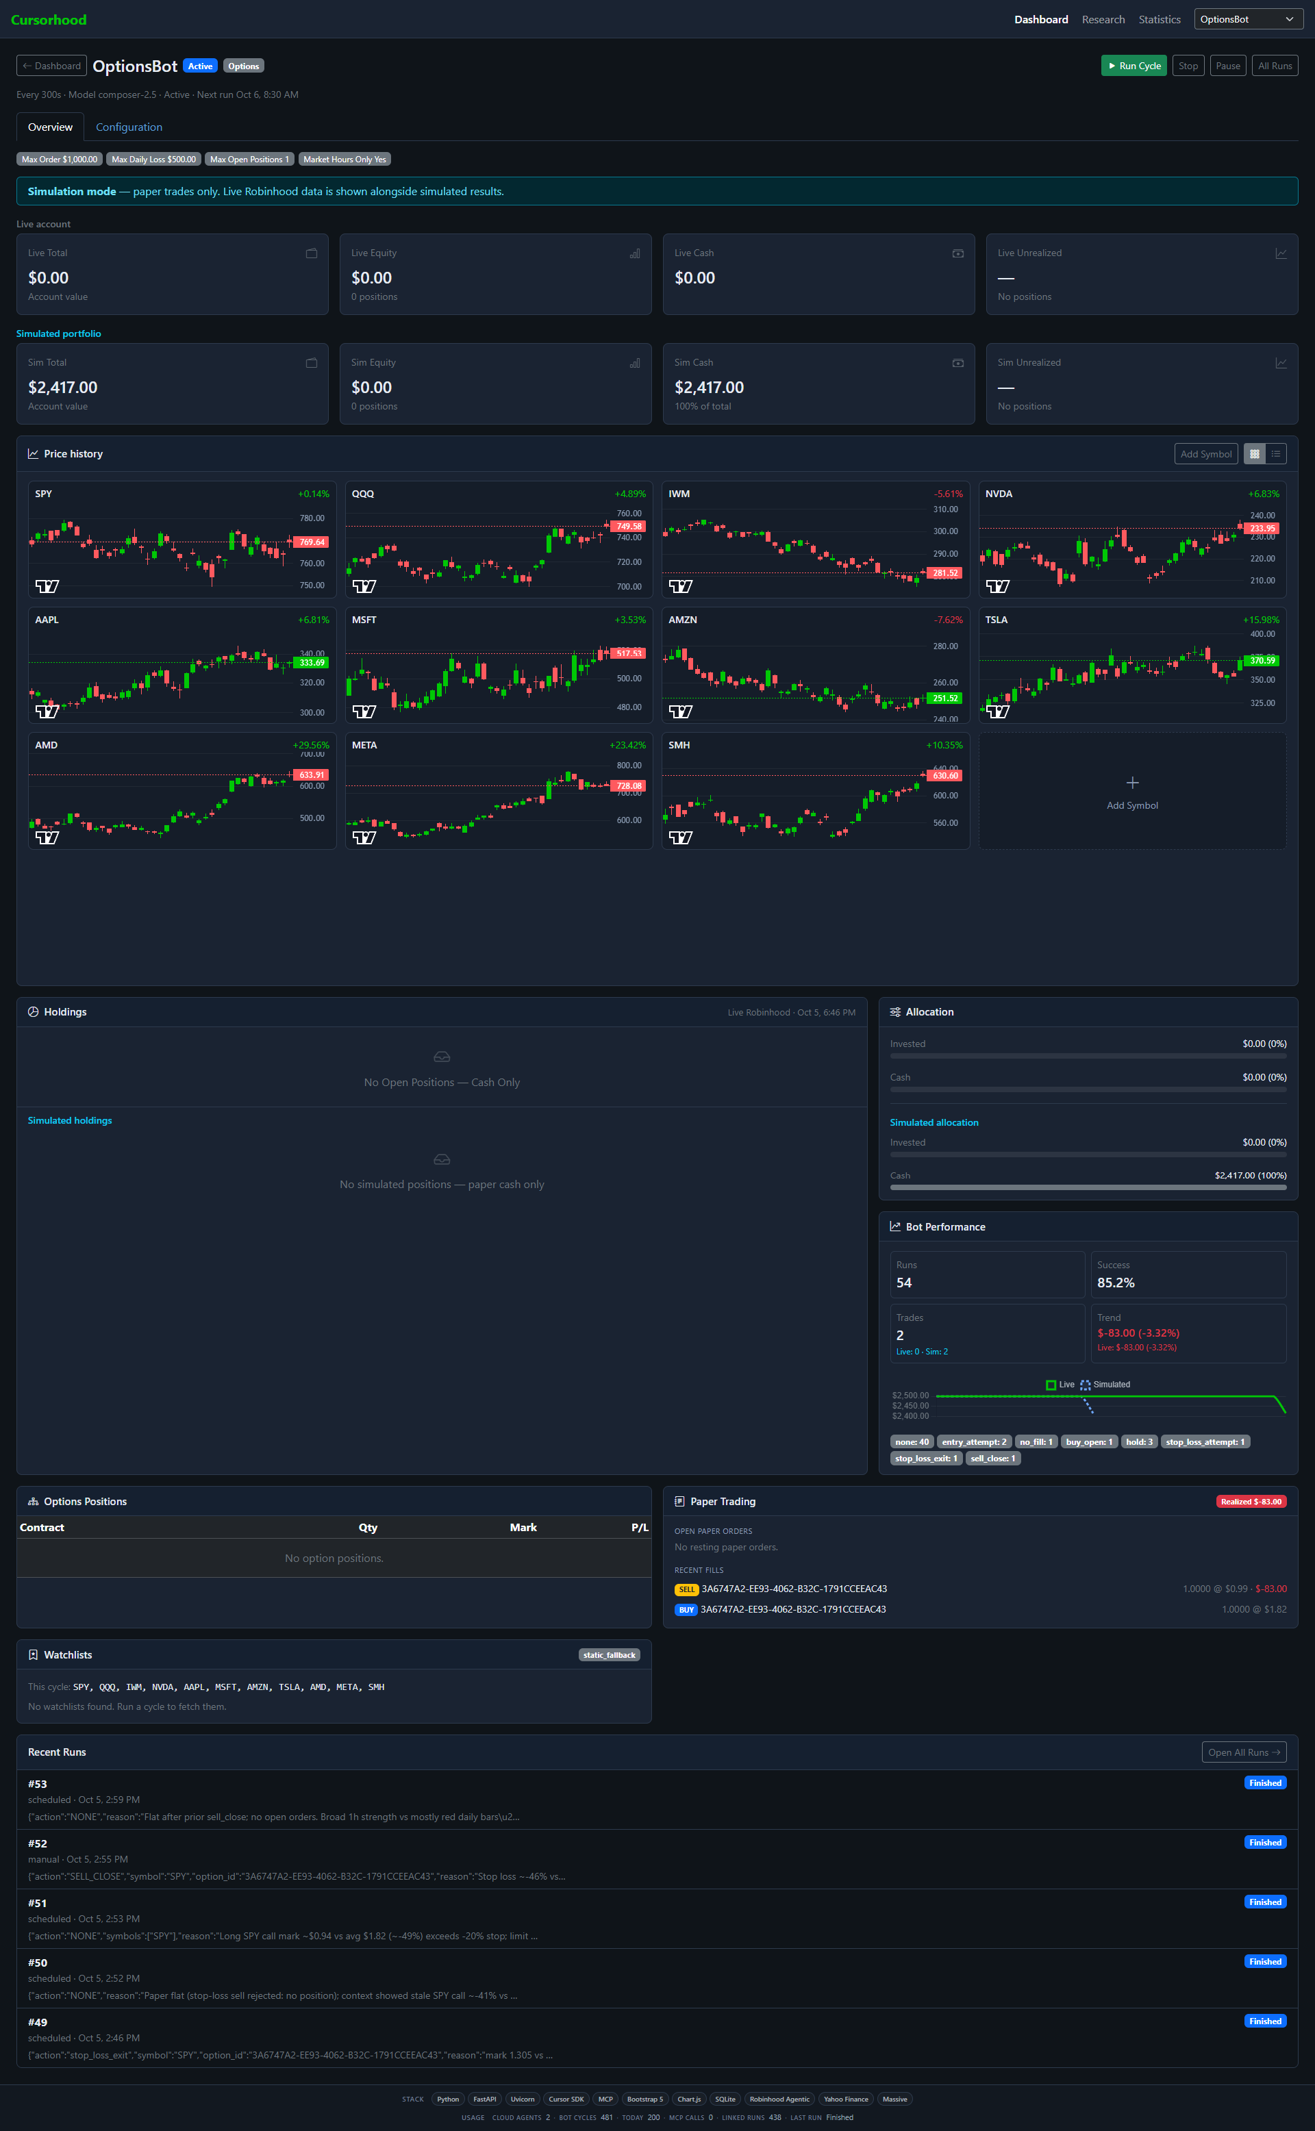The height and width of the screenshot is (2131, 1315).
Task: Click the Cursorhood logo
Action: click(x=49, y=19)
